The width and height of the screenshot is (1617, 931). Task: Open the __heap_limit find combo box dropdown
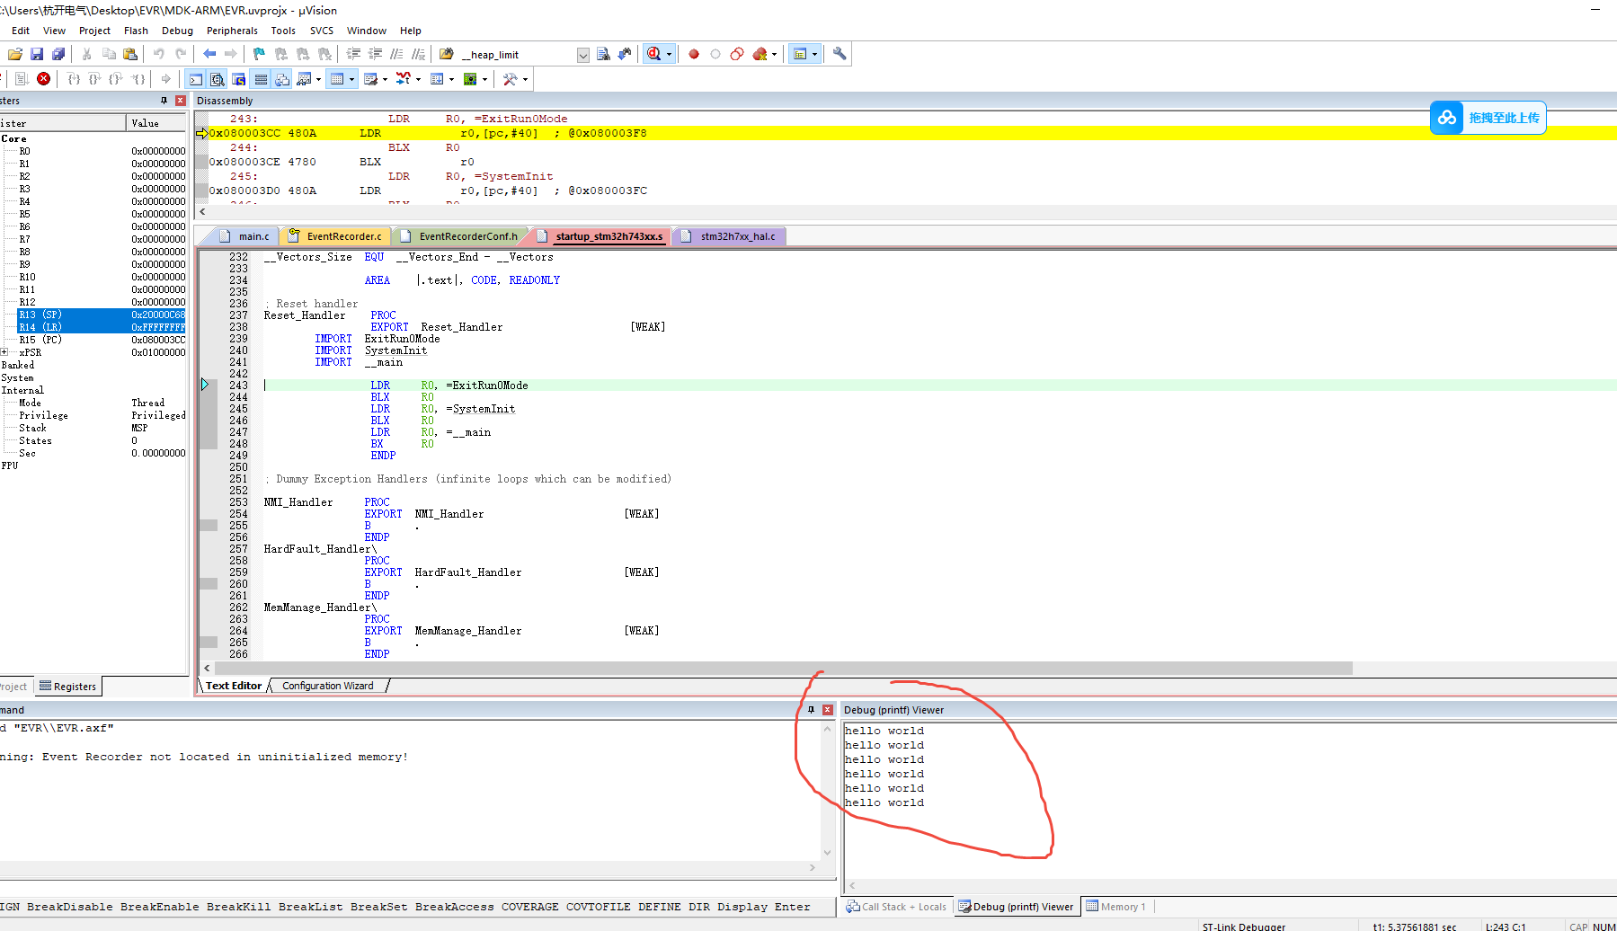click(582, 55)
